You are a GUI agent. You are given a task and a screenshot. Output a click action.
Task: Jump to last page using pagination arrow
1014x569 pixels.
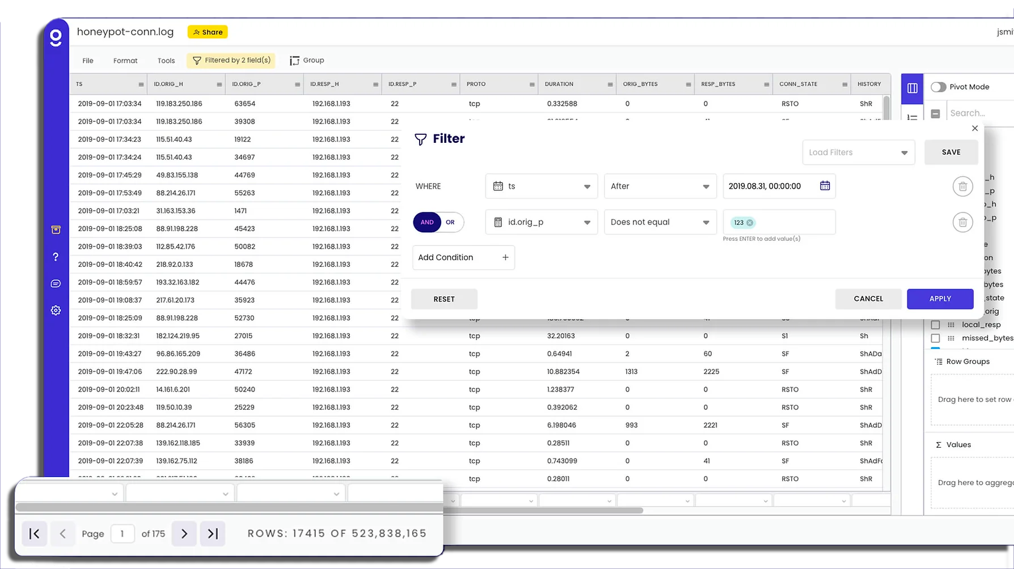(x=213, y=533)
